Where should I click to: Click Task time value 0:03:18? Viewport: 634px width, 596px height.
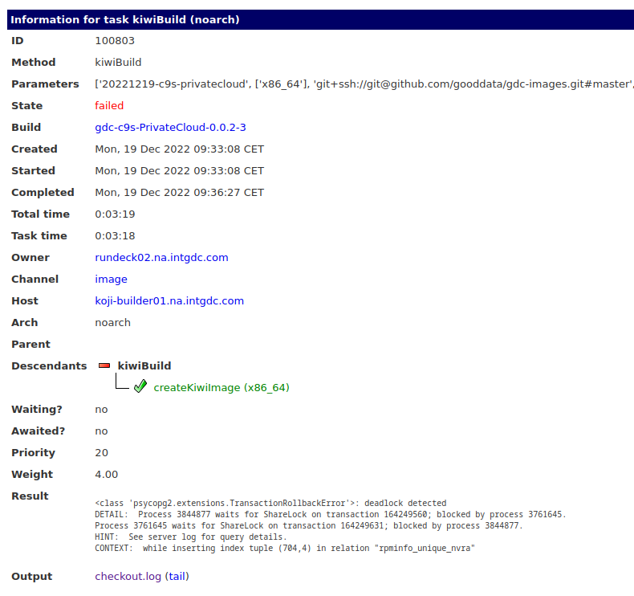(115, 236)
